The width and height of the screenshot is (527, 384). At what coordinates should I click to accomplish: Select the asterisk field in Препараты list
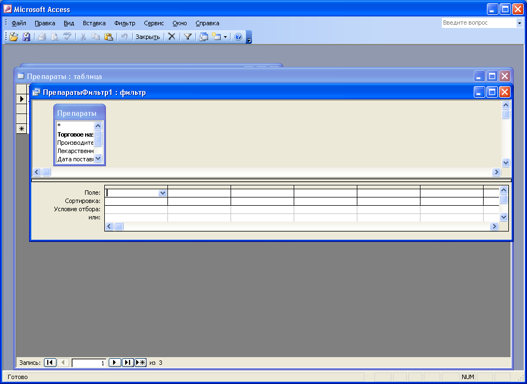click(75, 126)
